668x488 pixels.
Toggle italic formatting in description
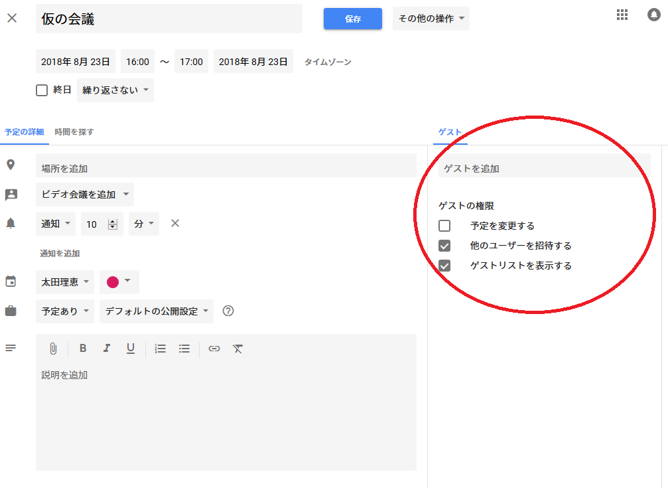(x=107, y=348)
